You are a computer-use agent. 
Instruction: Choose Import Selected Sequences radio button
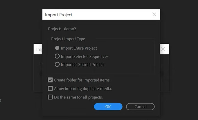57,56
